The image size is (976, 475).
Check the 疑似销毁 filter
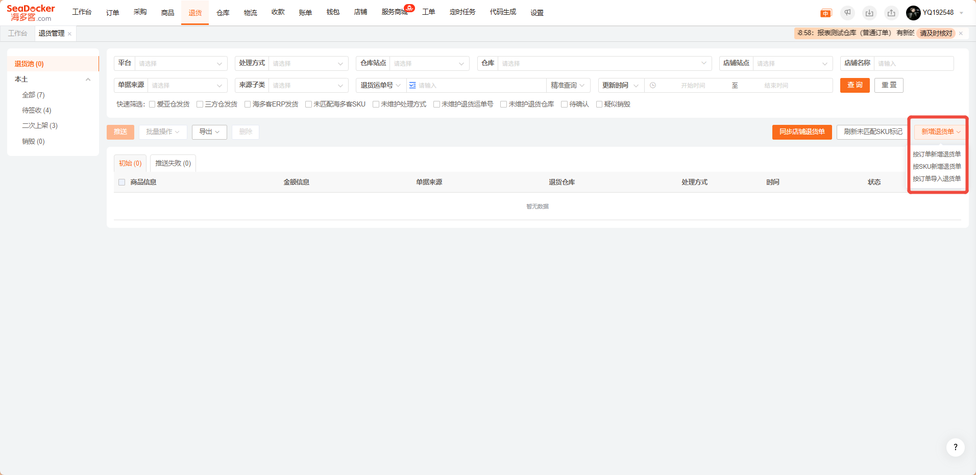(x=599, y=104)
